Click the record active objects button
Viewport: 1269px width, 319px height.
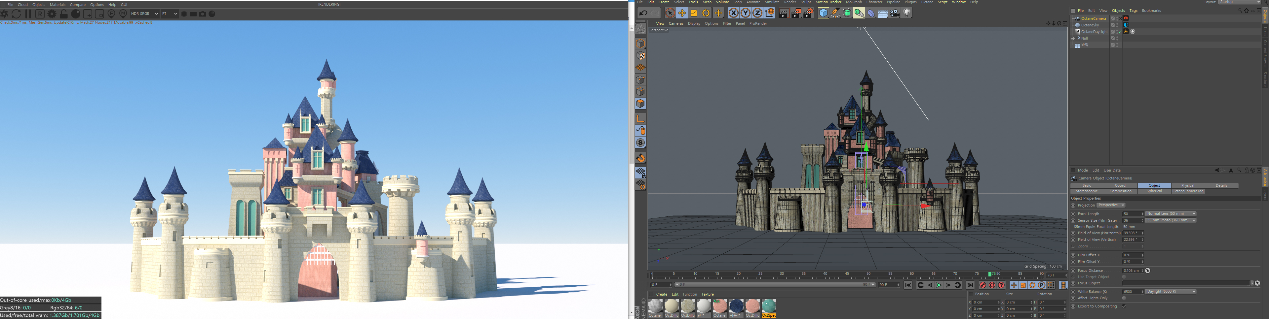click(983, 285)
